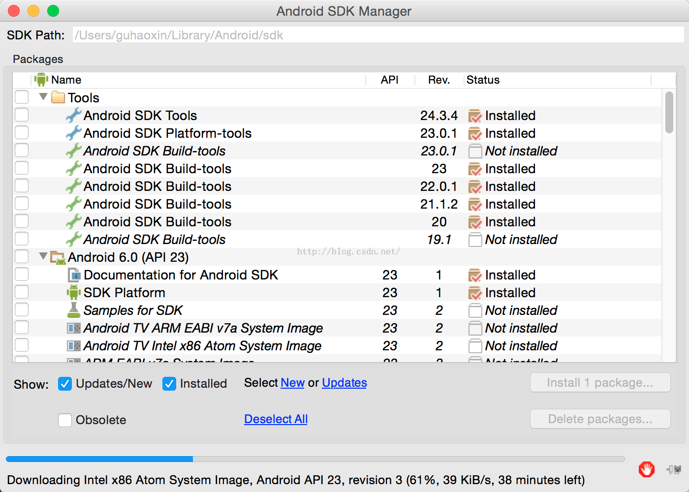The width and height of the screenshot is (689, 492).
Task: Click the wrench icon of Android SDK Tools
Action: click(x=74, y=115)
